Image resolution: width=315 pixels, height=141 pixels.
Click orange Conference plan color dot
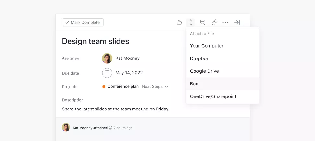(104, 87)
